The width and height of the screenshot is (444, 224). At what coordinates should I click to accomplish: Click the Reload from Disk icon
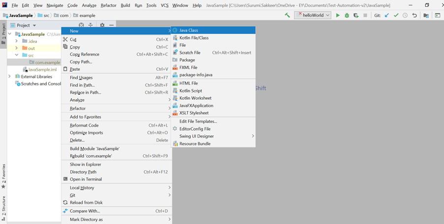[65, 202]
